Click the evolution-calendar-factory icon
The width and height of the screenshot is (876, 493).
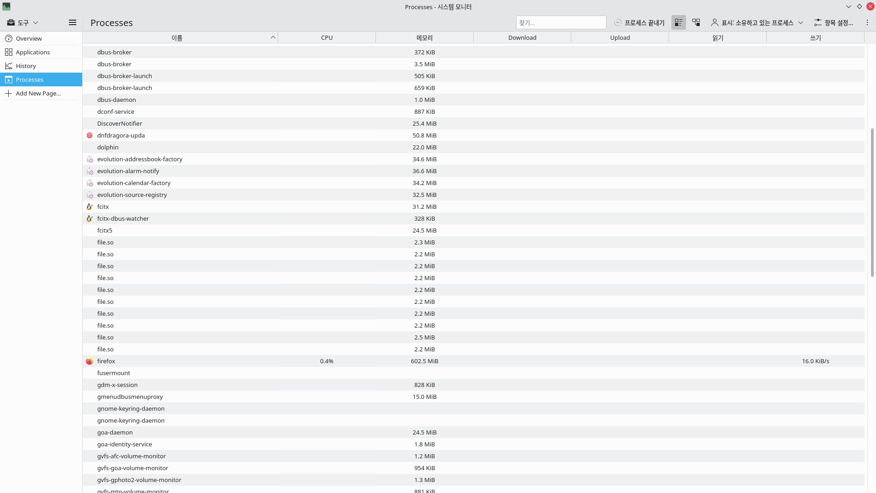[x=90, y=183]
